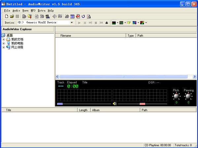This screenshot has height=148, width=198.
Task: Click the green oscilloscope visual icon
Action: (x=121, y=23)
